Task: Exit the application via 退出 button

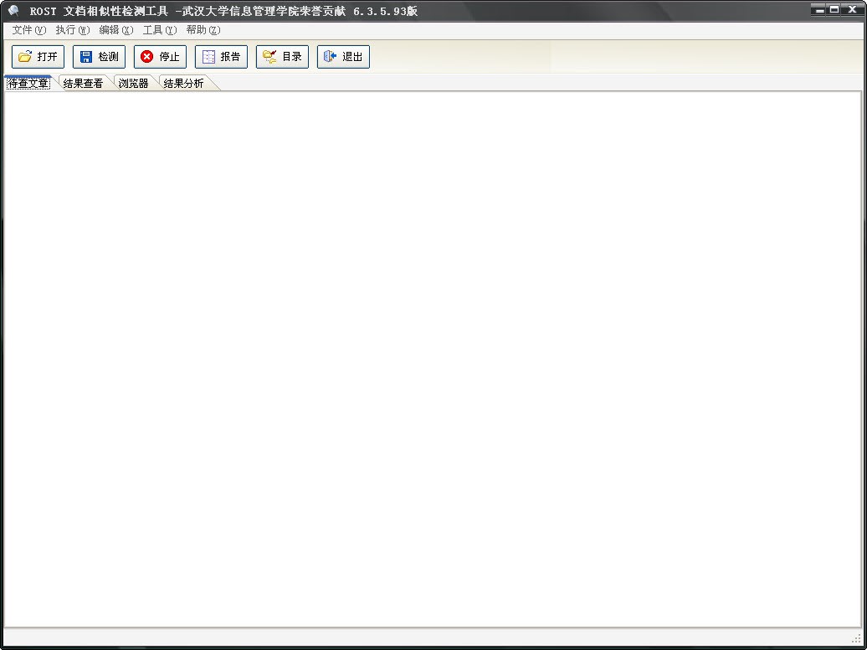Action: pos(343,56)
